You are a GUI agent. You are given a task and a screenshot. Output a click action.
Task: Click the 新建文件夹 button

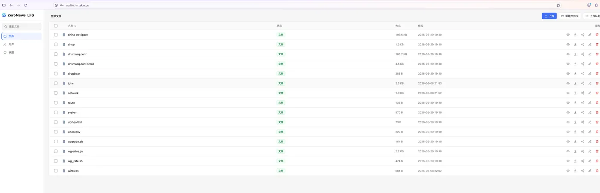pos(570,16)
